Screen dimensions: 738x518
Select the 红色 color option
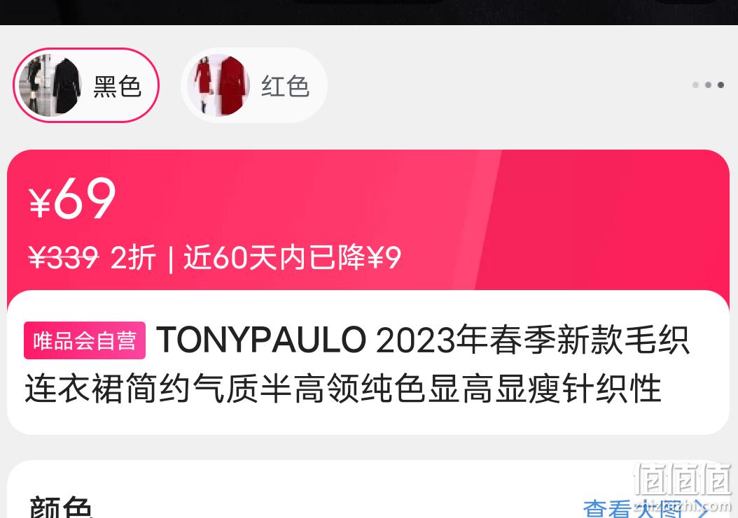coord(254,85)
